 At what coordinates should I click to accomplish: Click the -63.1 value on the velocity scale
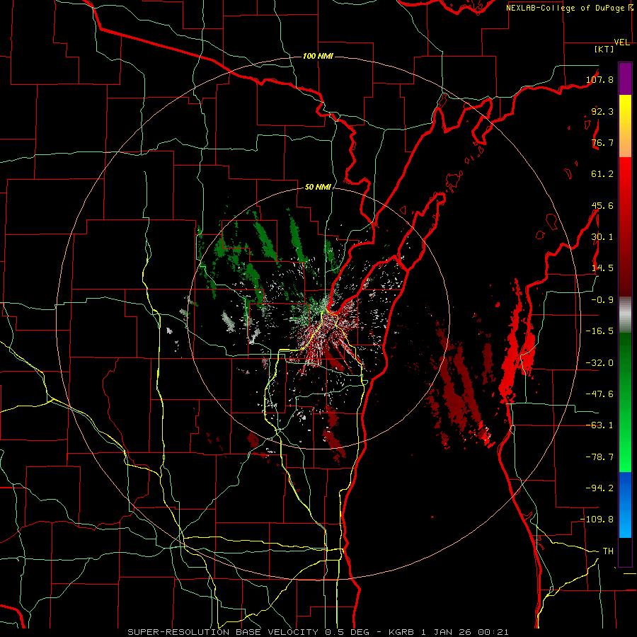point(600,425)
